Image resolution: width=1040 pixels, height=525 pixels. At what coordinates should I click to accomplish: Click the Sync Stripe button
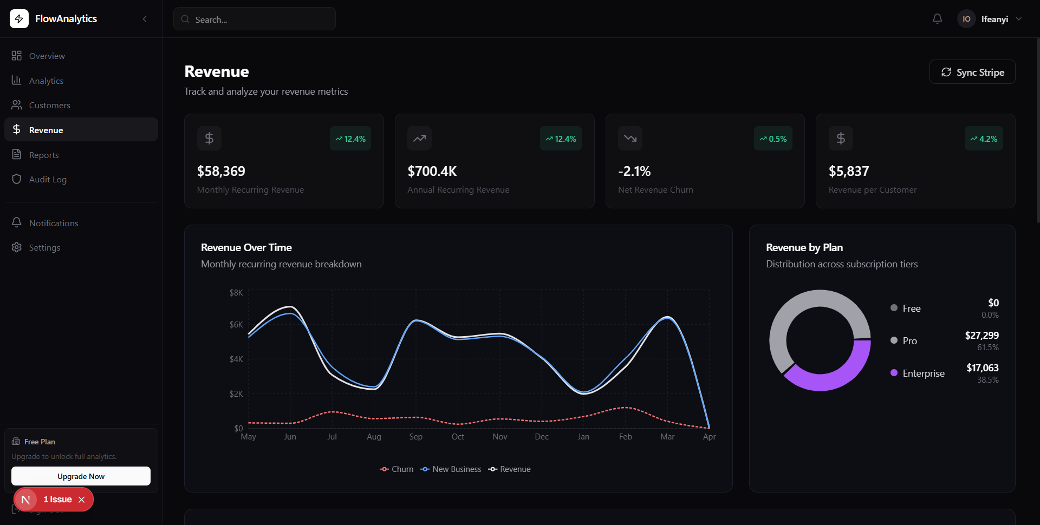tap(972, 71)
